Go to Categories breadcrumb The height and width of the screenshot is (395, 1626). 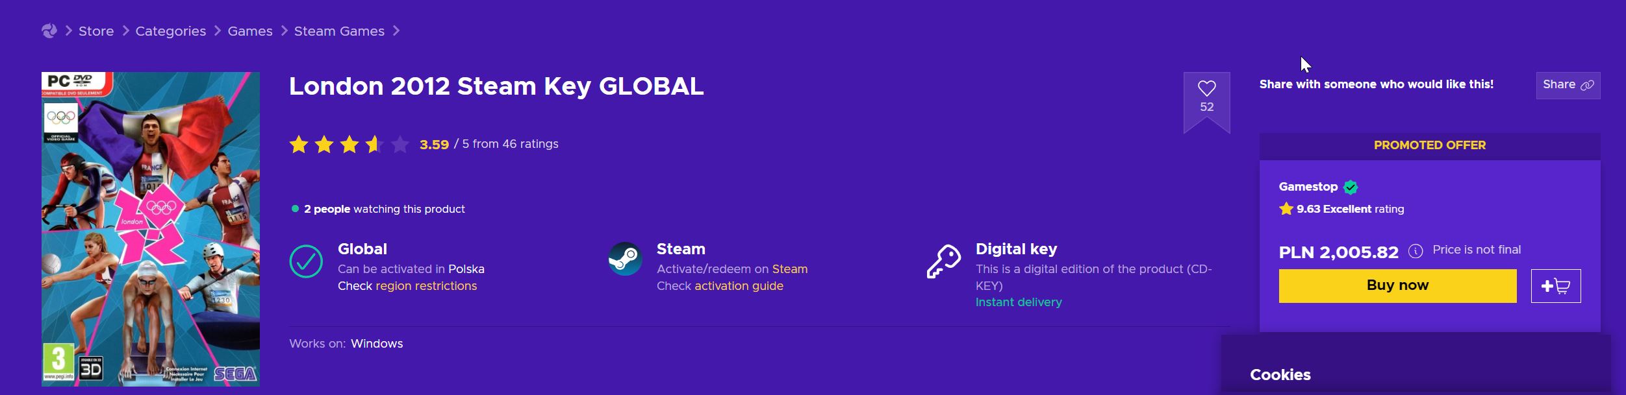(x=171, y=31)
